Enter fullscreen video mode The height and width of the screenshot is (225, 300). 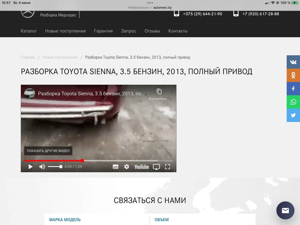[x=167, y=167]
